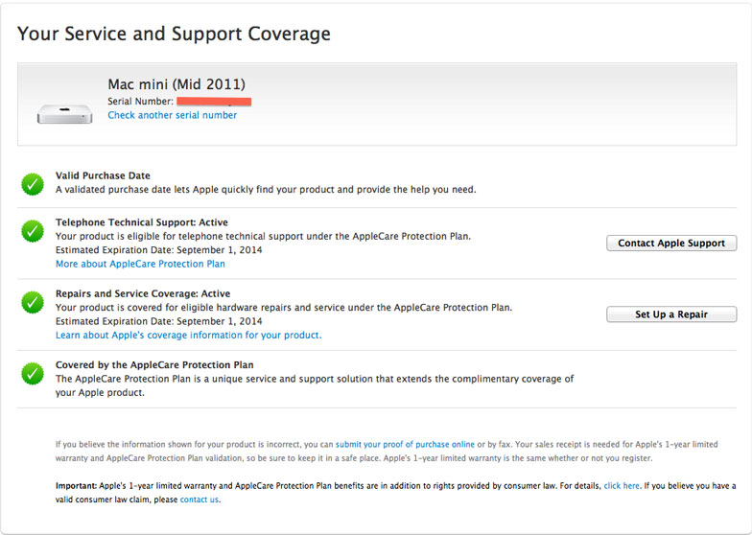Click Covered by the AppleCare Protection Plan heading
Screen dimensions: 752x535
click(154, 364)
